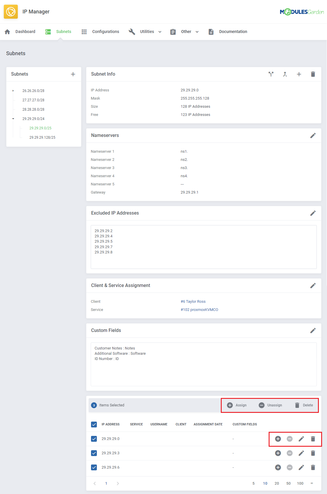Edit Client & Service Assignment pencil icon
Screen dimensions: 327x494
(313, 286)
